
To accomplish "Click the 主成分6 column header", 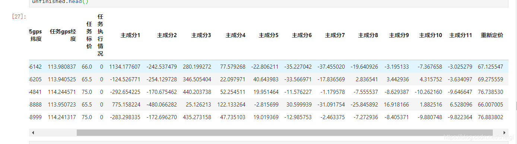I will coord(302,35).
